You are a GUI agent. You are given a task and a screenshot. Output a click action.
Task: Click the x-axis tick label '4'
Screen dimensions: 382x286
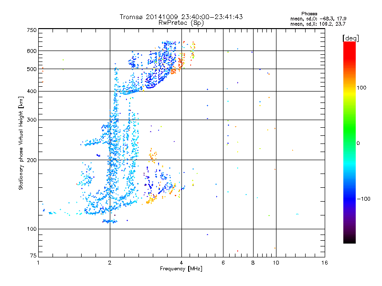point(181,263)
